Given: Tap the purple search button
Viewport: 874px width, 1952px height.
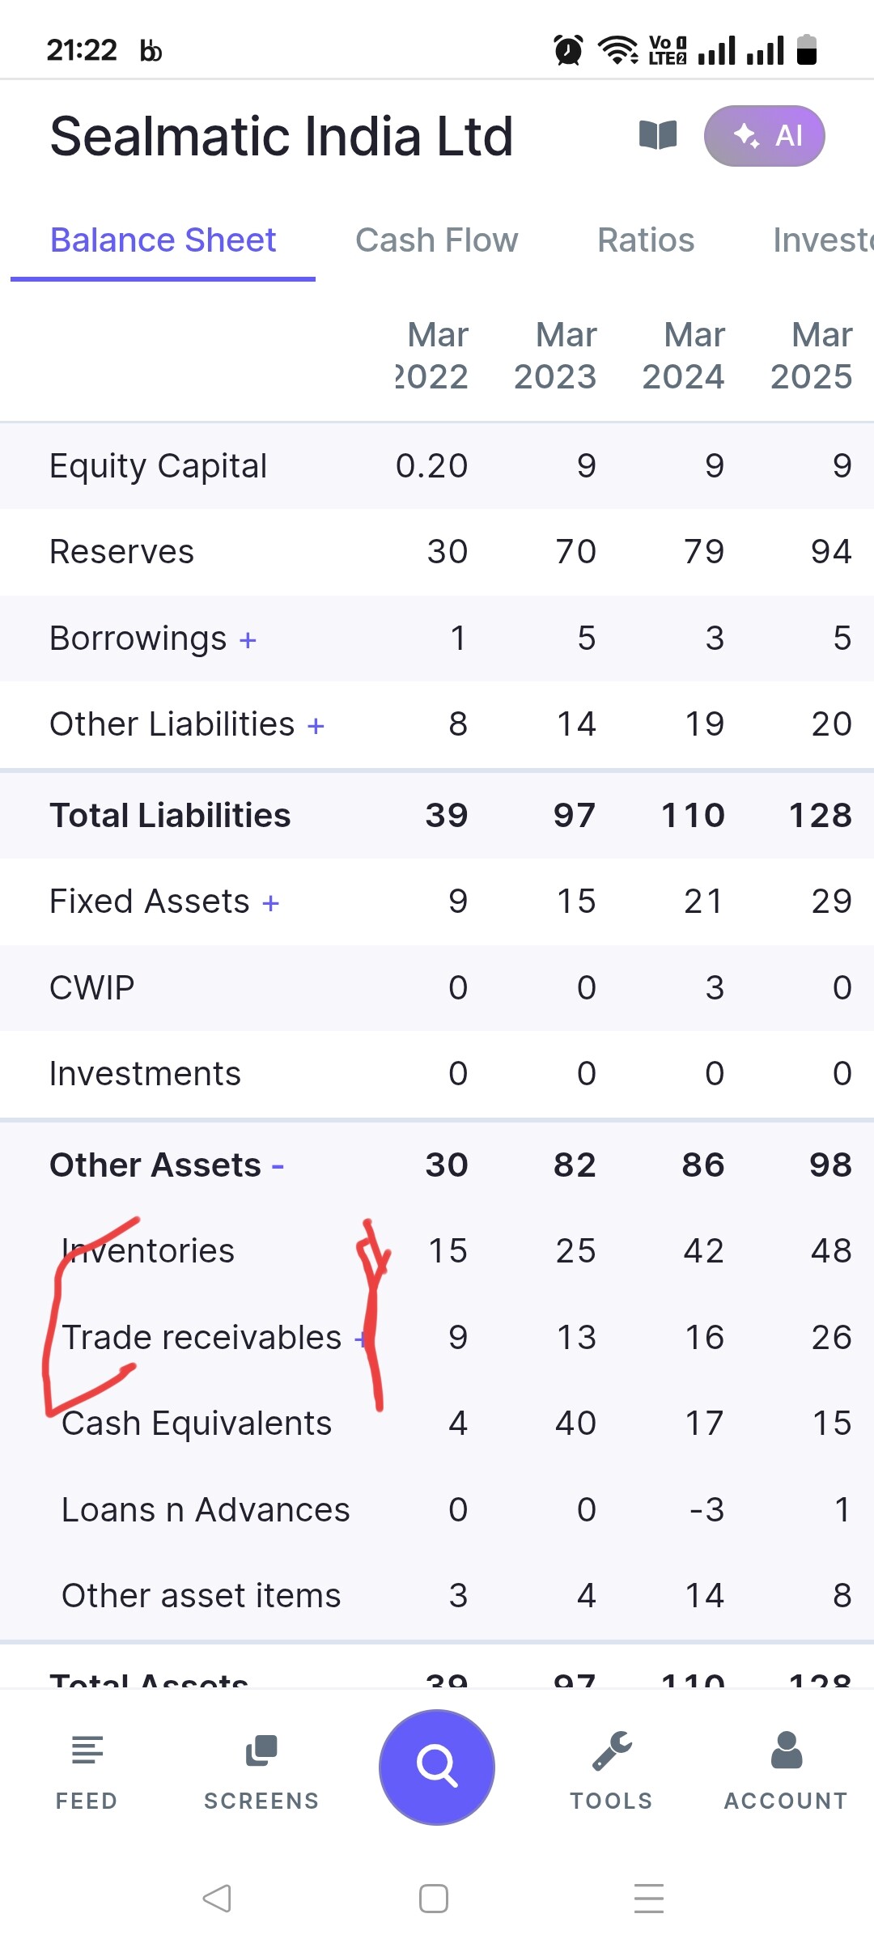Looking at the screenshot, I should (437, 1767).
